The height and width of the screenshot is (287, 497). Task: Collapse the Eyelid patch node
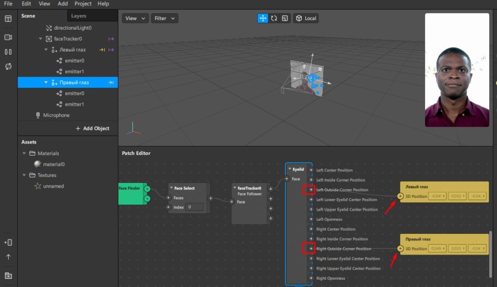click(290, 169)
